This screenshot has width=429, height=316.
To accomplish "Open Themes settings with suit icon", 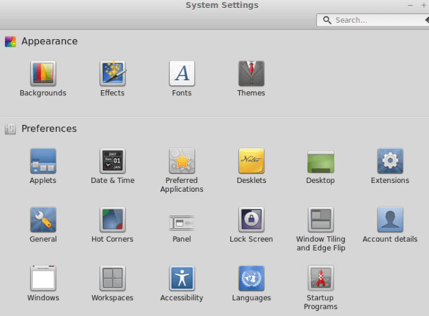I will pyautogui.click(x=251, y=73).
